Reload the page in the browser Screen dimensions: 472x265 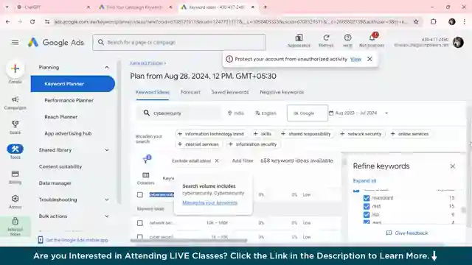[32, 21]
